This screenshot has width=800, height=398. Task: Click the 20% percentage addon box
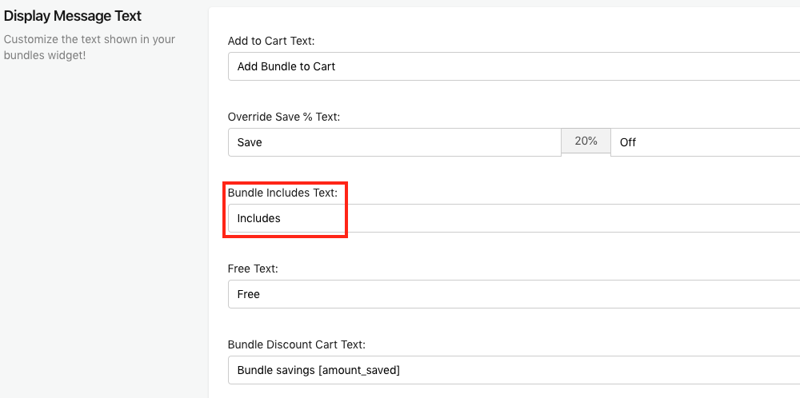(586, 141)
